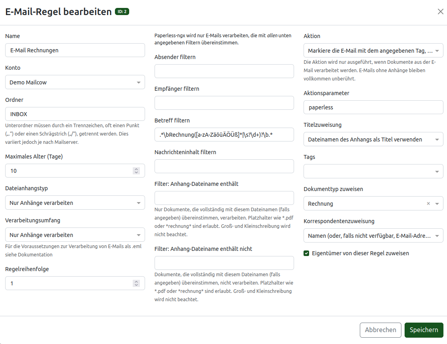Click the Abbrechen button

pos(380,330)
